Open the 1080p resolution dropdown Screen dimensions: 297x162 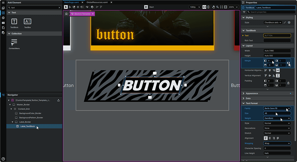195,7
